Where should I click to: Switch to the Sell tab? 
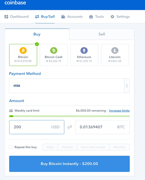click(x=102, y=34)
